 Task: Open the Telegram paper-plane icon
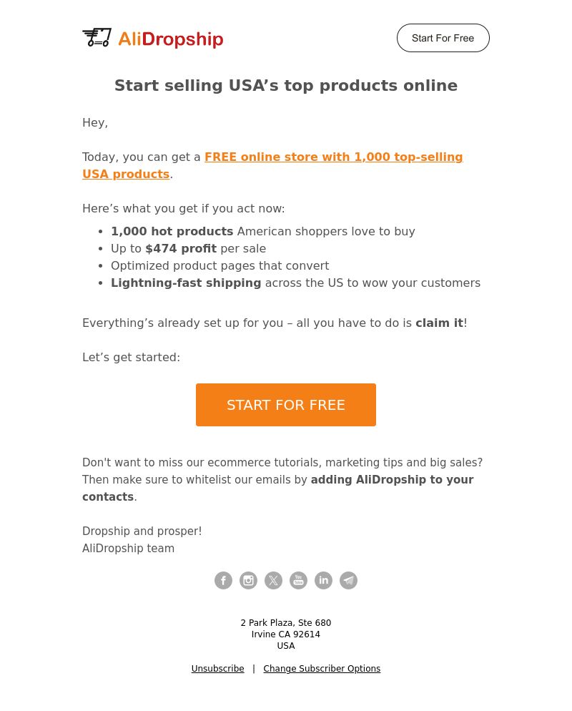(x=348, y=580)
